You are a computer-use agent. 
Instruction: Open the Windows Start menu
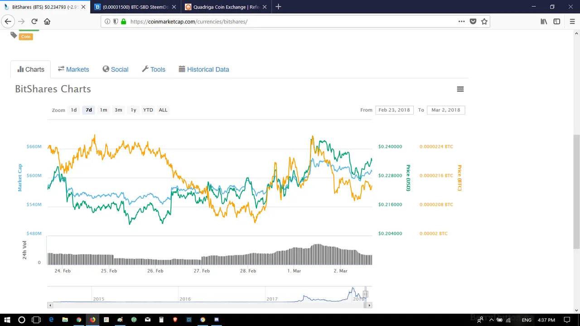pyautogui.click(x=7, y=320)
